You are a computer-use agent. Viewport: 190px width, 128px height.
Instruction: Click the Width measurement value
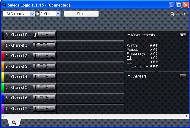[x=154, y=45]
